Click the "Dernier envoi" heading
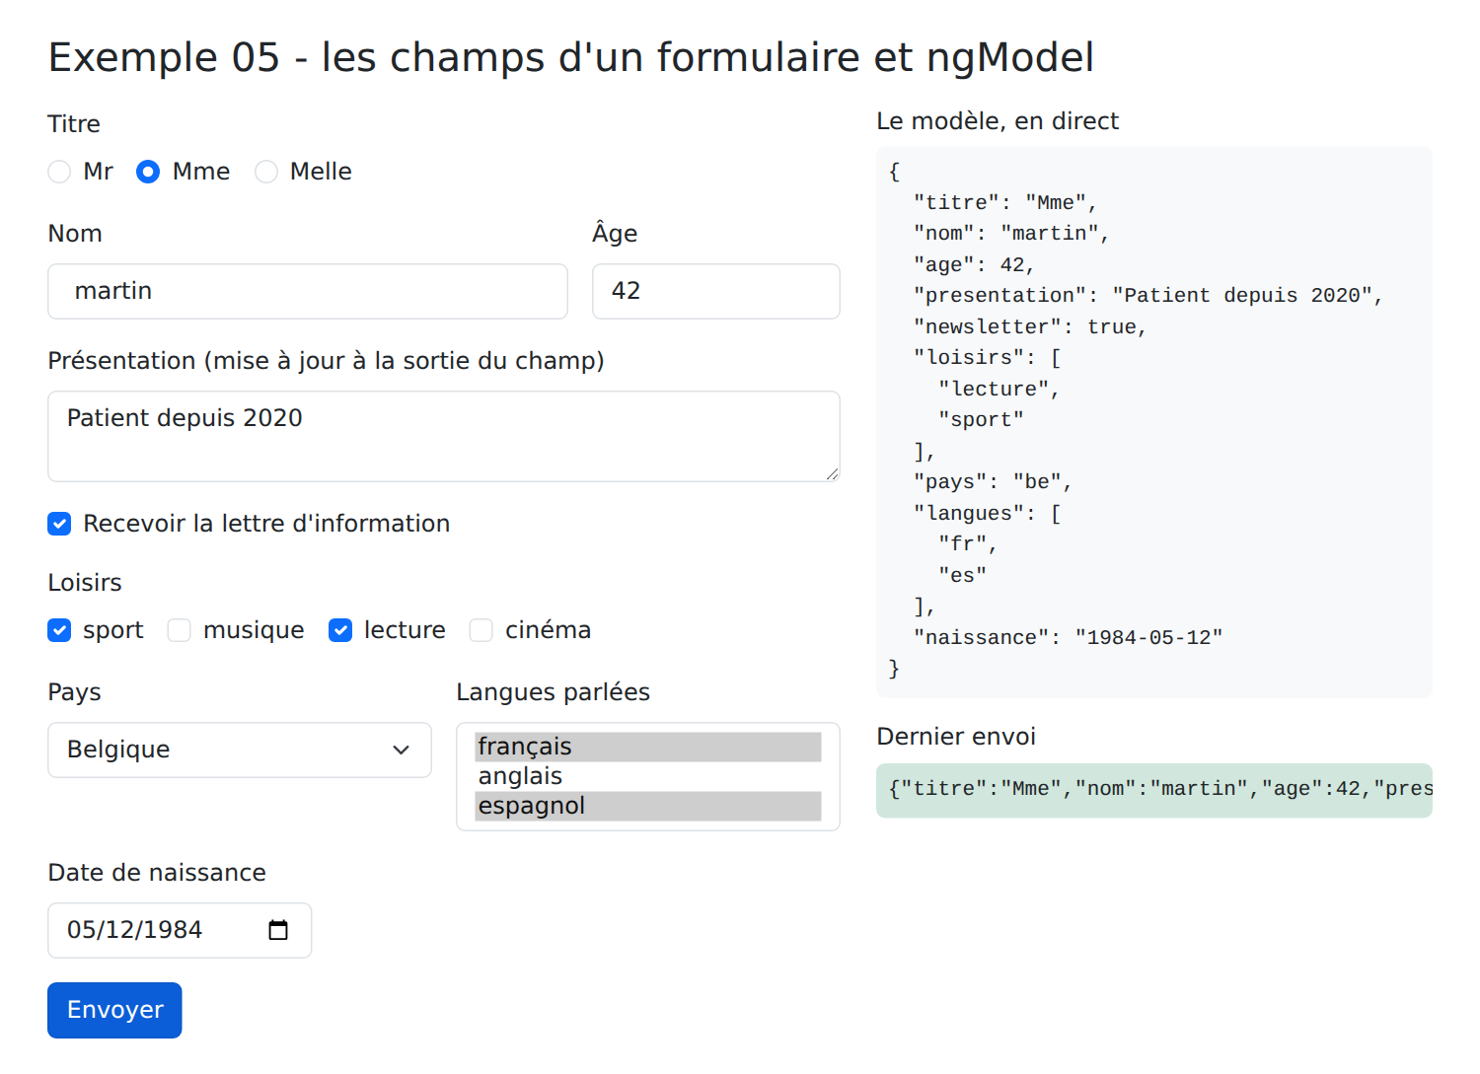Screen dimensions: 1480x1074 point(956,737)
